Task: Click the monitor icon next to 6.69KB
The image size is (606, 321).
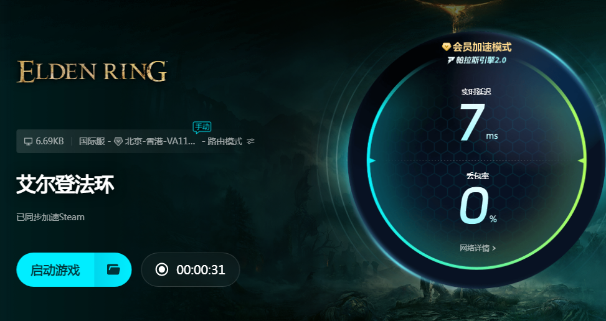Action: (x=28, y=142)
